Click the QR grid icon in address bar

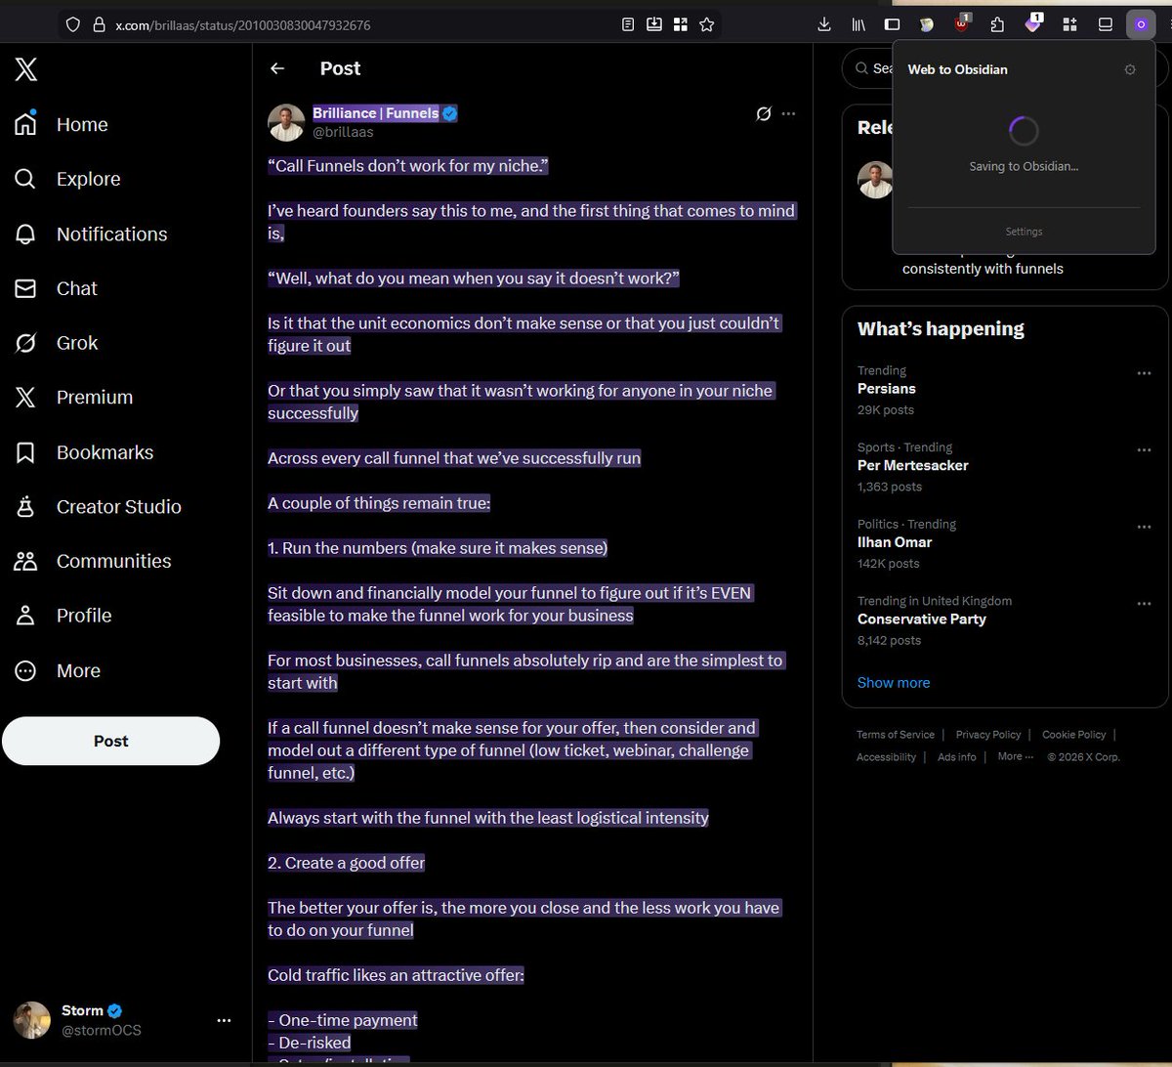pos(680,24)
